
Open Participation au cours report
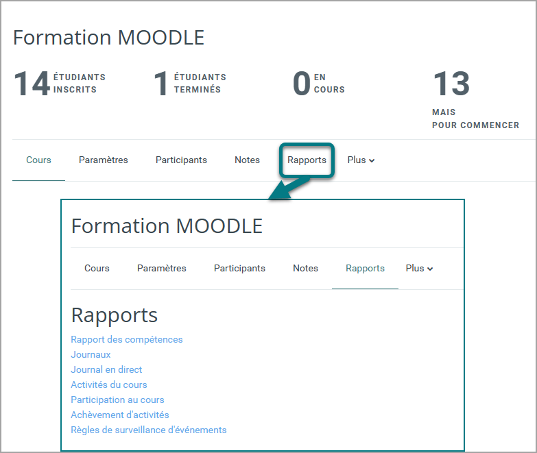pyautogui.click(x=117, y=400)
